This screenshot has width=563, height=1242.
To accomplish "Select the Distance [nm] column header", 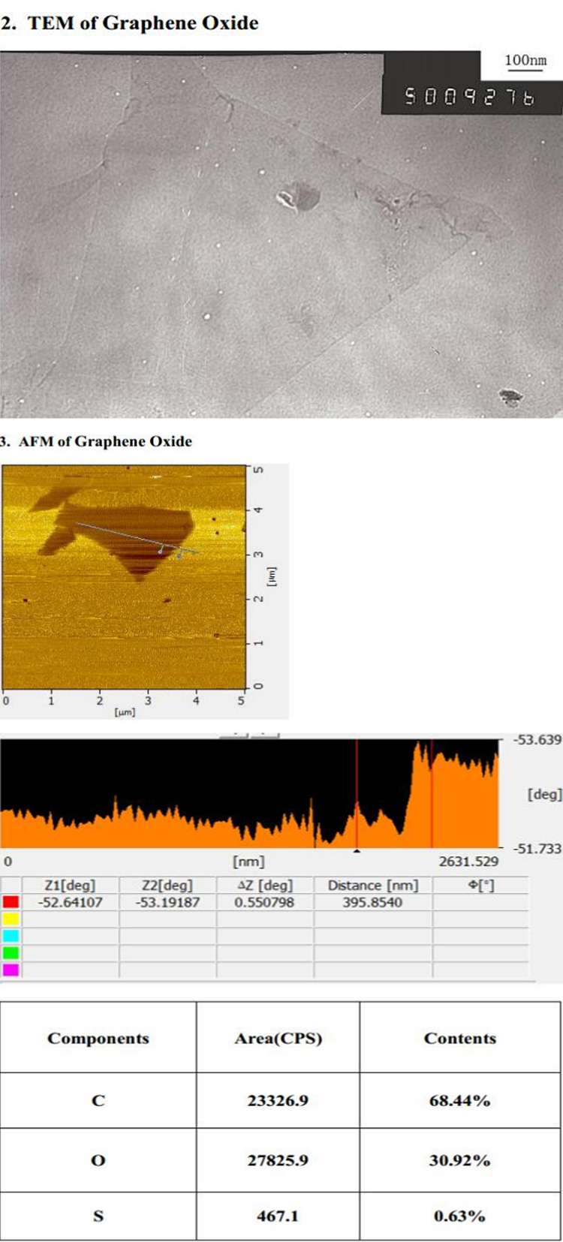I will click(372, 886).
